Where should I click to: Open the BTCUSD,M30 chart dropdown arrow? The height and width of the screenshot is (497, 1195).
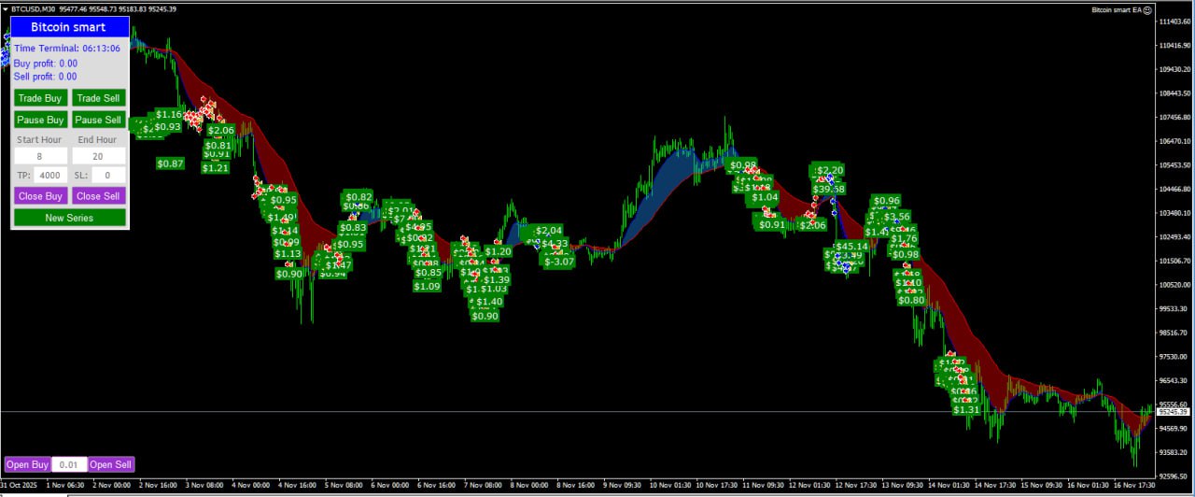[5, 8]
